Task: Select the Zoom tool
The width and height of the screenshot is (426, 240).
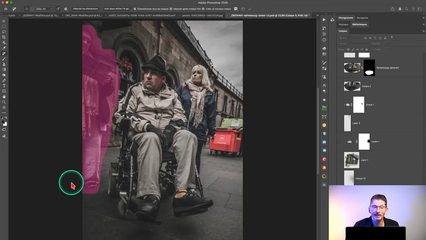Action: coord(4,102)
